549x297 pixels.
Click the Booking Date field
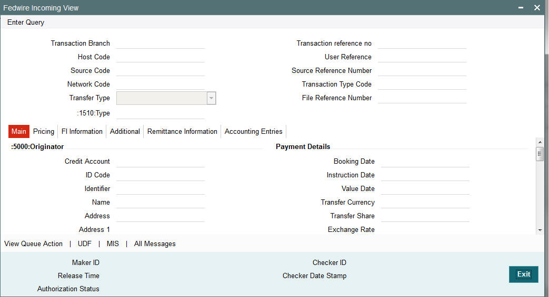pos(425,162)
